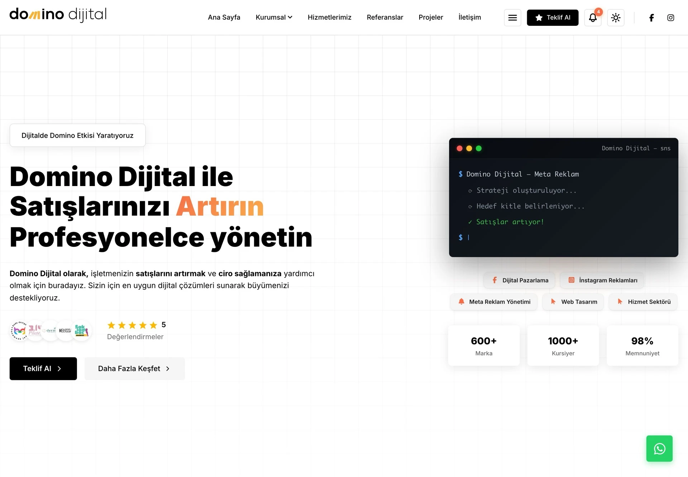Expand the Kurumsal dropdown menu
Image resolution: width=688 pixels, height=477 pixels.
point(274,17)
